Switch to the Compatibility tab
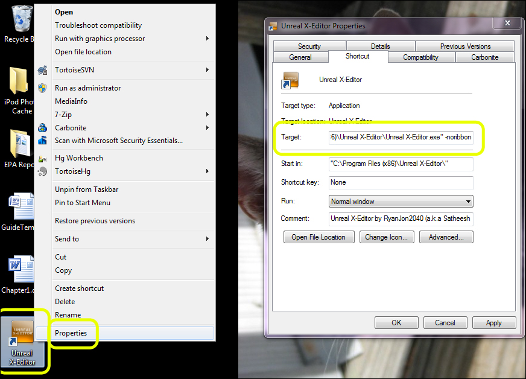This screenshot has height=379, width=526. click(x=420, y=57)
